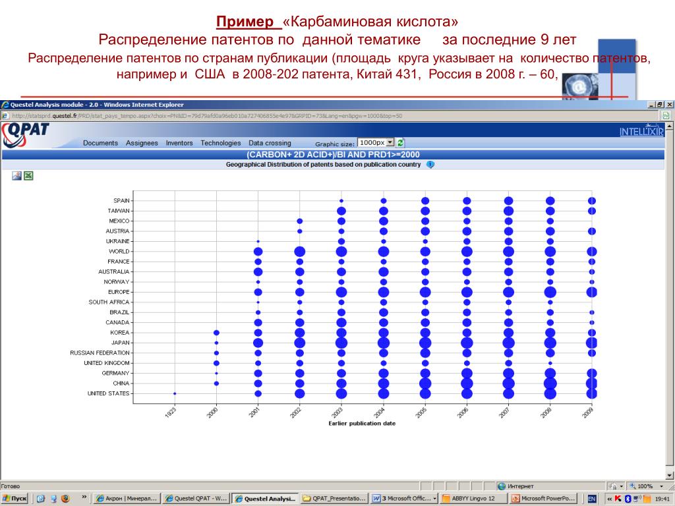Click the JAPAN row label
The height and width of the screenshot is (506, 675).
pyautogui.click(x=121, y=343)
